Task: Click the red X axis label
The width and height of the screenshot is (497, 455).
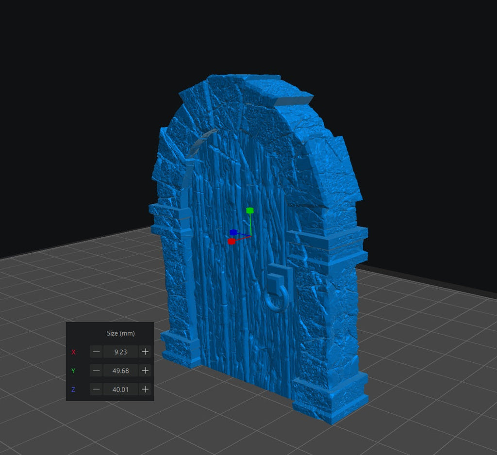Action: [74, 352]
